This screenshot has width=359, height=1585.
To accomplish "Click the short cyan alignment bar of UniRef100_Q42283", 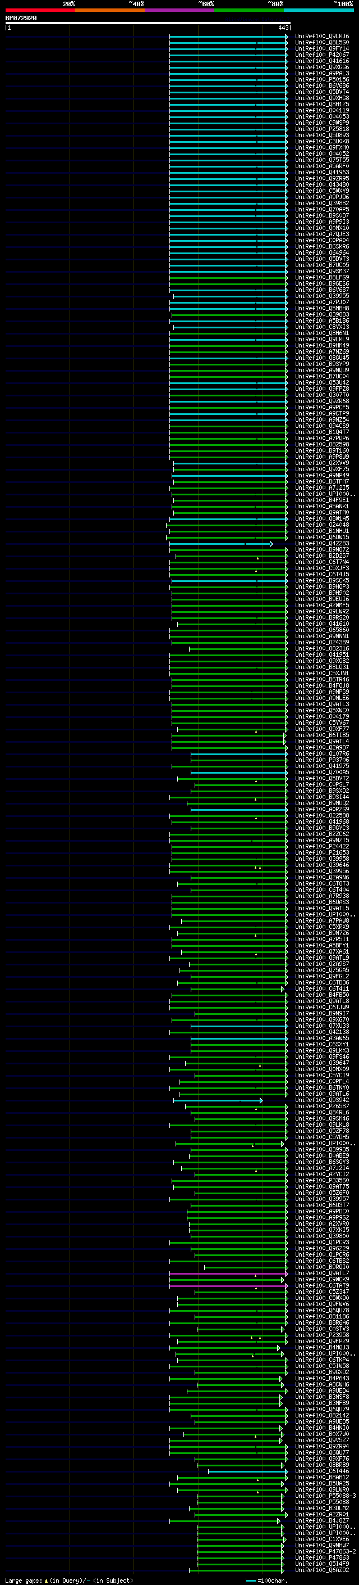I will click(x=221, y=544).
